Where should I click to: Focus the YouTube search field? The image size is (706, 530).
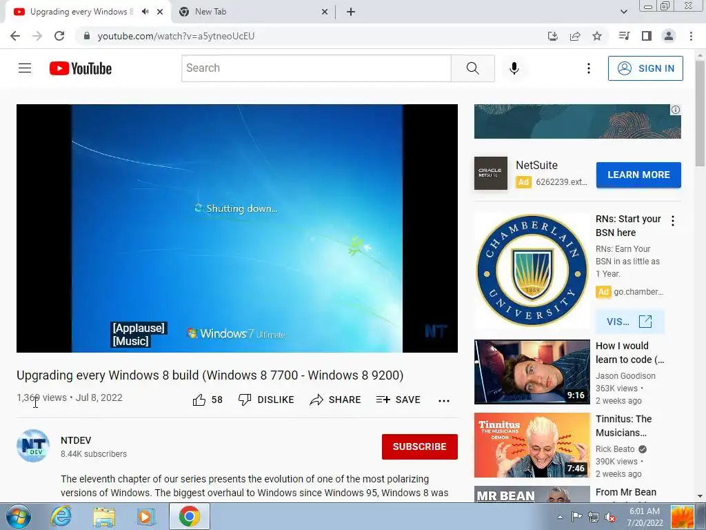[x=316, y=68]
